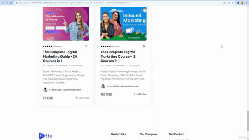This screenshot has height=140, width=249.
Task: Click star rating of 24 Courses card
Action: tap(47, 46)
